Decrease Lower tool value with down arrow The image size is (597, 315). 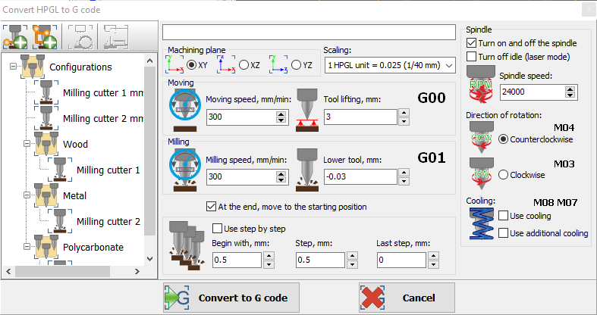404,181
